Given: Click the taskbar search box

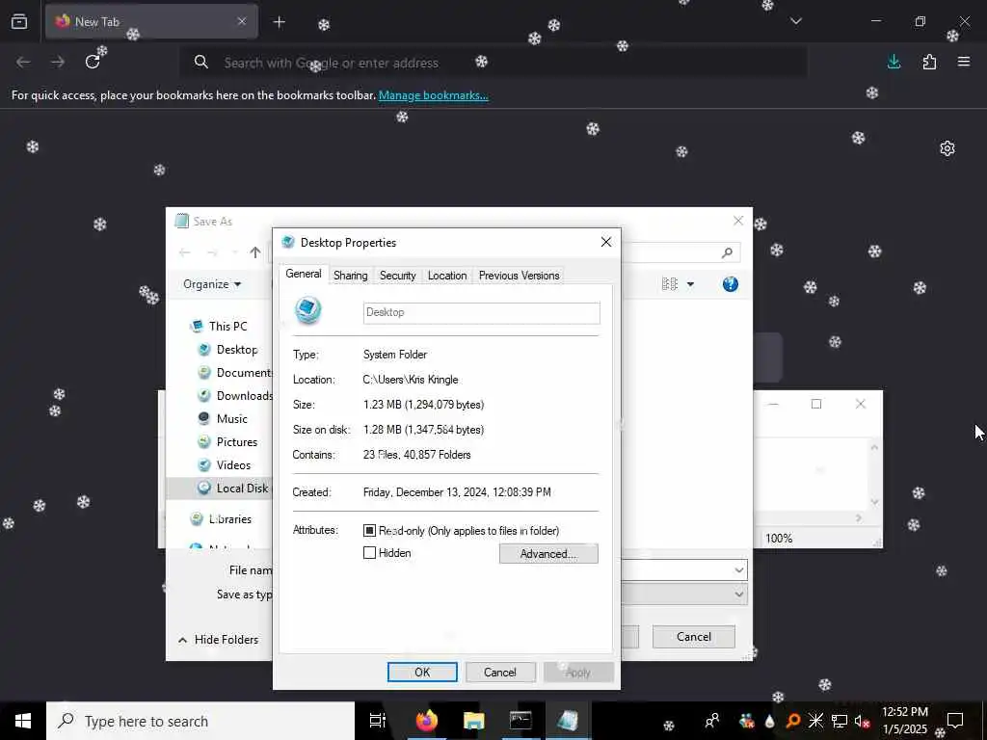Looking at the screenshot, I should 200,721.
